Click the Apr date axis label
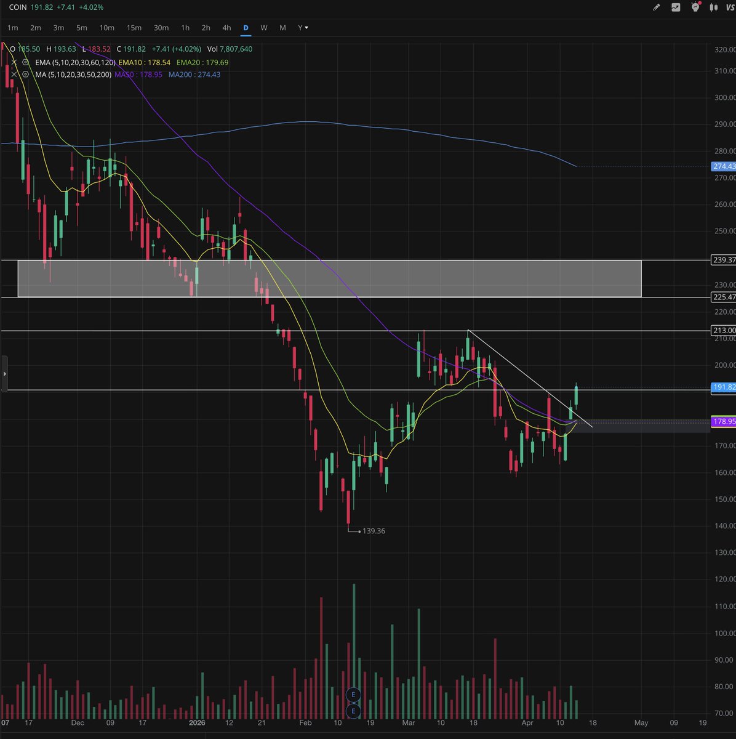Screen dimensions: 736x739 pyautogui.click(x=527, y=723)
